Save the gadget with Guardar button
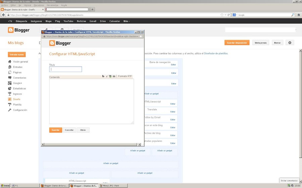The width and height of the screenshot is (302, 188). click(x=55, y=130)
